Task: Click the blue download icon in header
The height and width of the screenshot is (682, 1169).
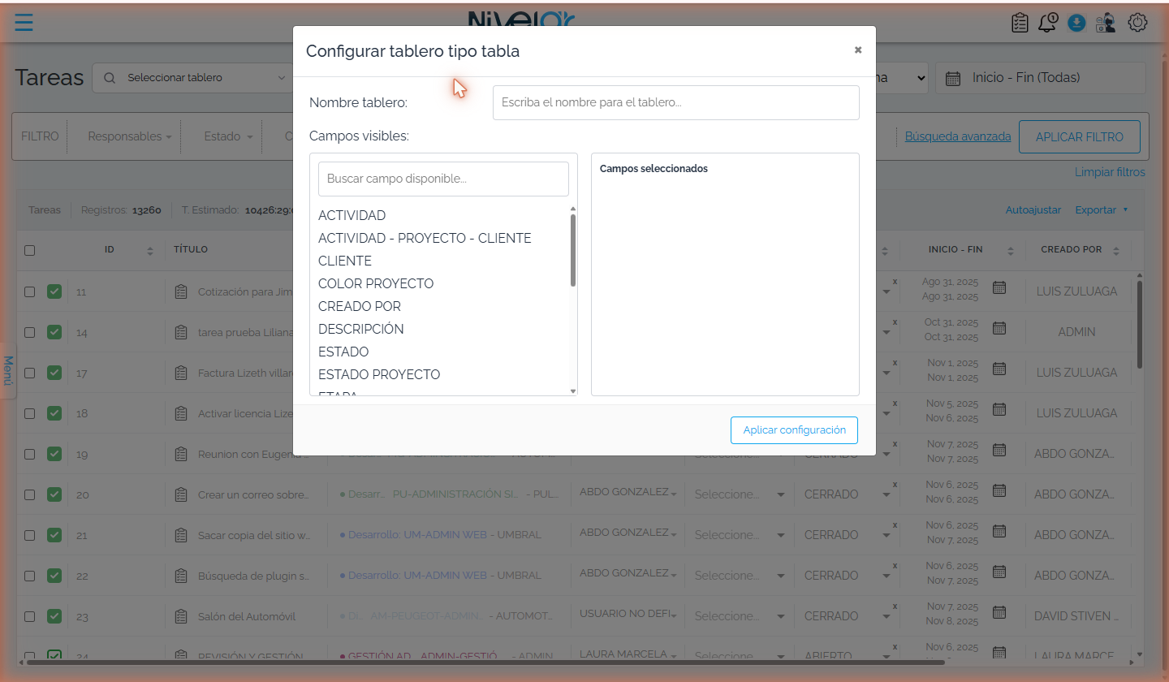Action: pos(1076,23)
